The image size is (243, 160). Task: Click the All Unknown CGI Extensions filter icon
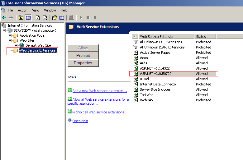pos(136,42)
